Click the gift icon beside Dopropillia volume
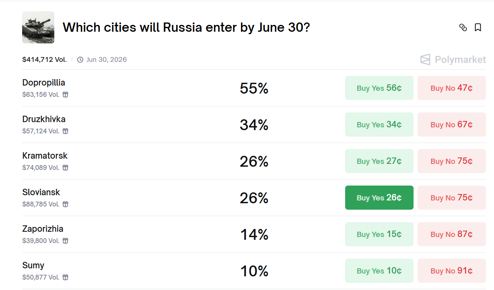The width and height of the screenshot is (494, 290). point(65,95)
